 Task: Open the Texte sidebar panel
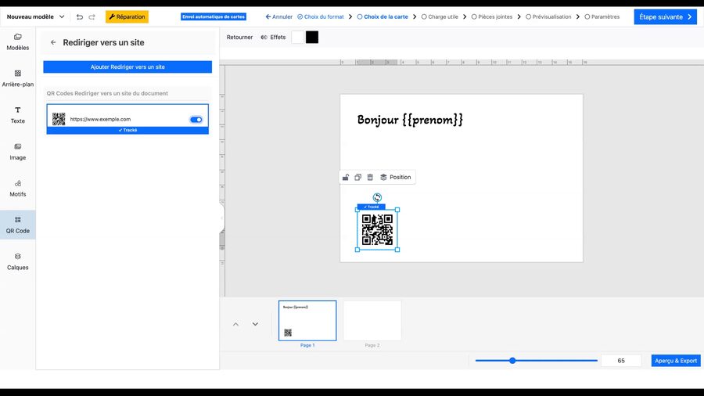click(x=17, y=115)
